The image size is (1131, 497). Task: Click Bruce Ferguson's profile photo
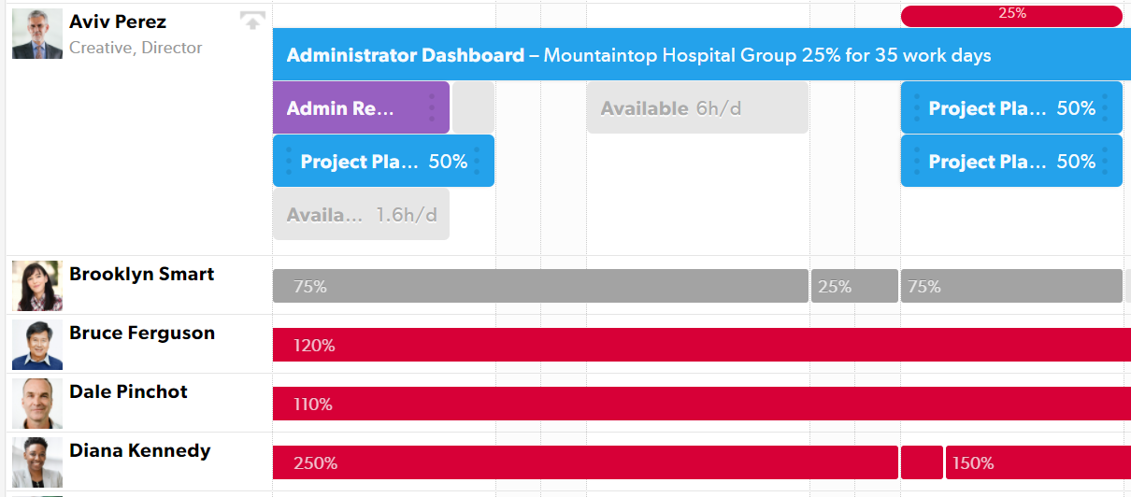pyautogui.click(x=37, y=345)
